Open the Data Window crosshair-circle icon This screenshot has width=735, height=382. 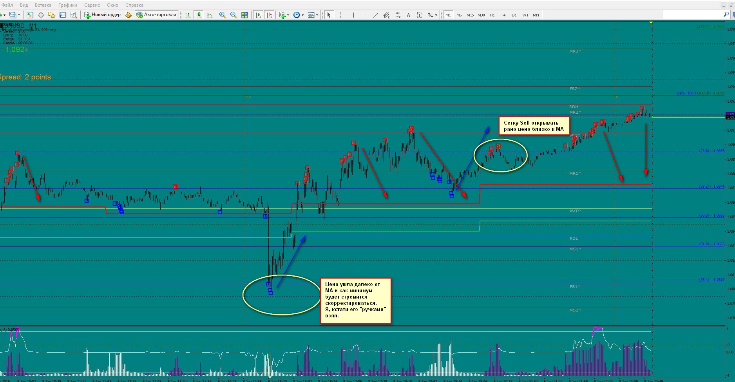tap(41, 15)
